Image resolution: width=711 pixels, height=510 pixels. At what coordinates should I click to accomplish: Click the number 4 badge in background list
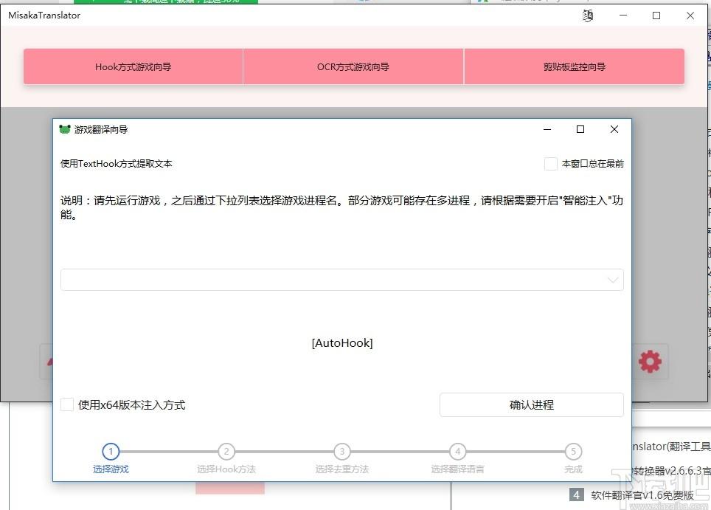pos(576,495)
